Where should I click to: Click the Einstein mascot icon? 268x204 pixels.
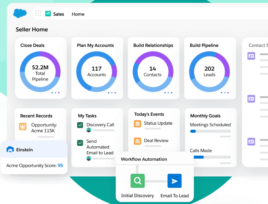(x=10, y=150)
